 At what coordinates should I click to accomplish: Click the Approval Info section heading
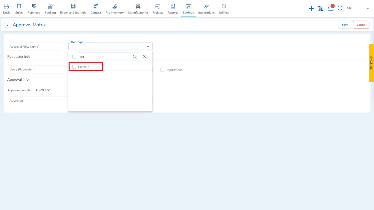pos(18,80)
